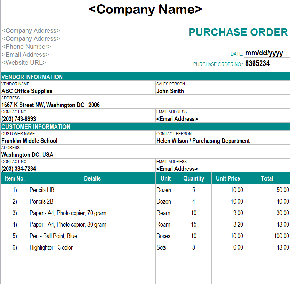Select total 40.00 for Pencils 2B
This screenshot has width=293, height=284.
point(267,201)
